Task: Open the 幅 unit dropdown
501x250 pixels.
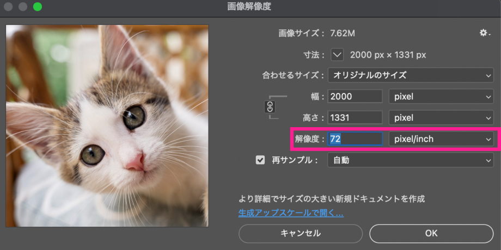Action: pyautogui.click(x=441, y=97)
